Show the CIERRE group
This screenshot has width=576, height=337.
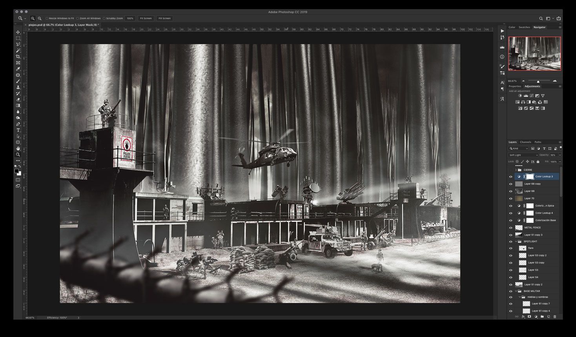coord(511,170)
